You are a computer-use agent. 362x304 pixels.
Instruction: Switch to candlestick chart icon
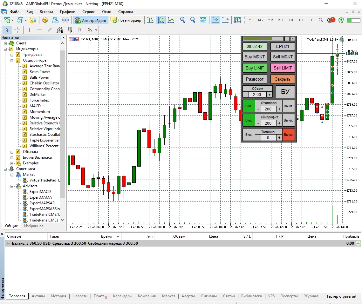click(x=161, y=20)
